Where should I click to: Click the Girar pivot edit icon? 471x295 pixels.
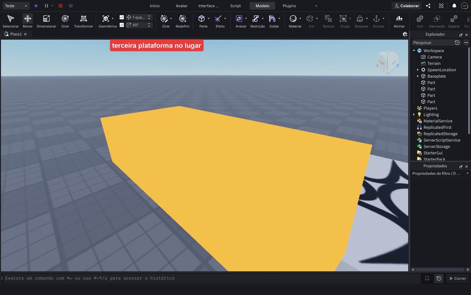[x=164, y=18]
